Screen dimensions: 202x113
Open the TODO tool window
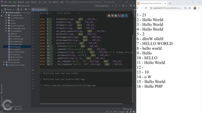click(18, 109)
